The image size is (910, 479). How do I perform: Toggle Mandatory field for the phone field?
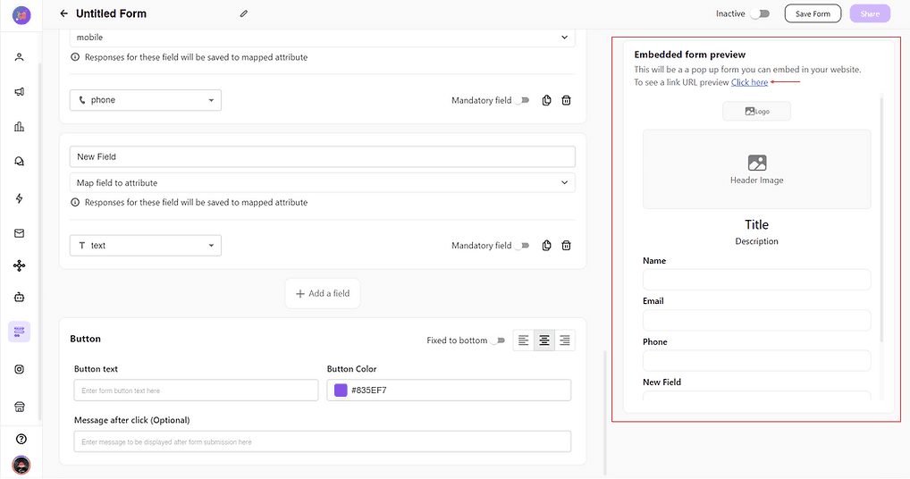pyautogui.click(x=523, y=100)
